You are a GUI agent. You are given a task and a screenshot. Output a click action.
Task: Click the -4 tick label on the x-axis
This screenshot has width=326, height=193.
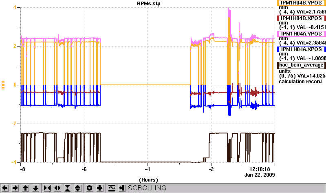[148, 169]
